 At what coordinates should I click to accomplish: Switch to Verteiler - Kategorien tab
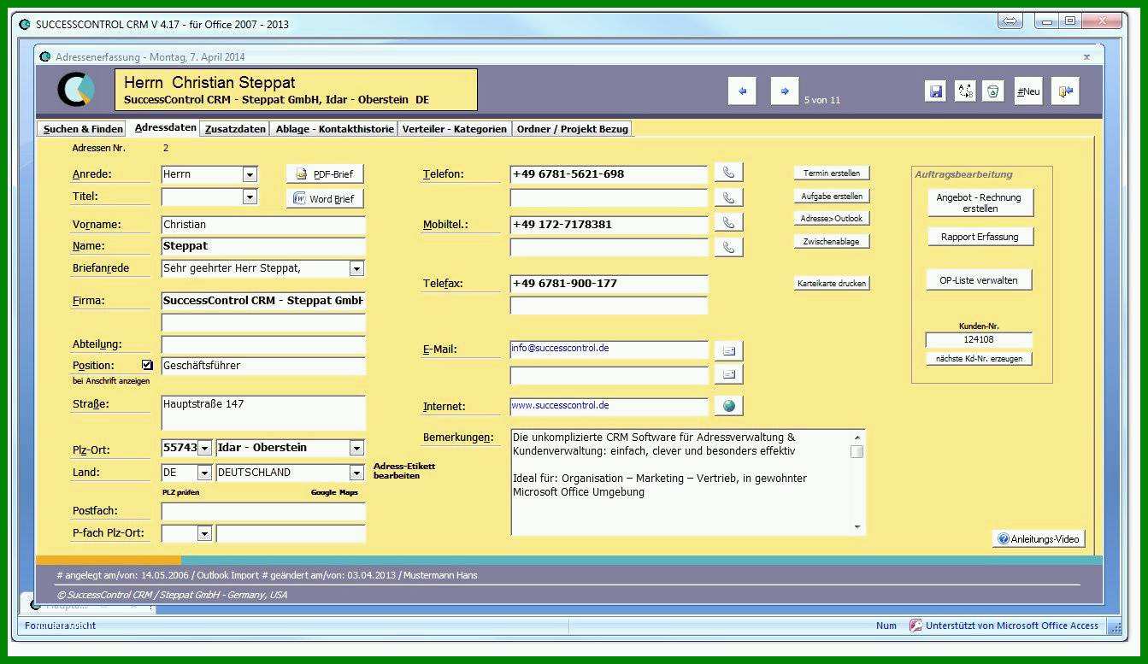(455, 129)
